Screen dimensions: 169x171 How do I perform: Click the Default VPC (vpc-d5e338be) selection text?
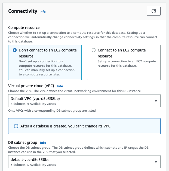35,99
